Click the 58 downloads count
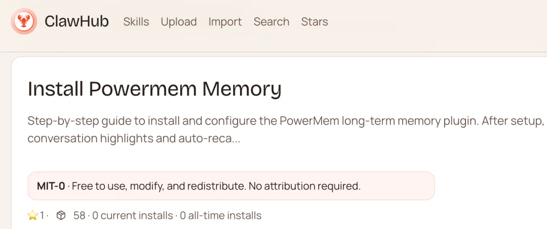 79,216
